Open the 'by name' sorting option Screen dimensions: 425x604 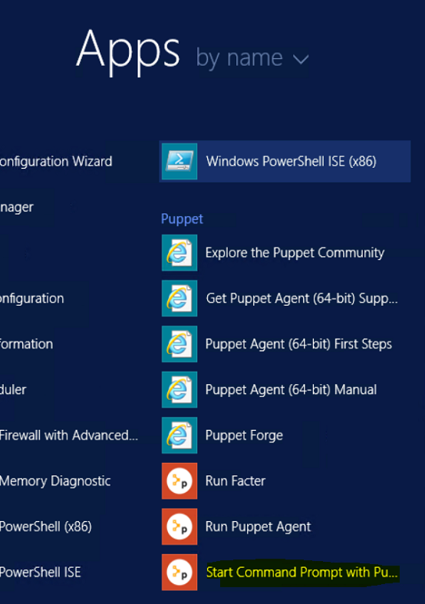tap(252, 58)
